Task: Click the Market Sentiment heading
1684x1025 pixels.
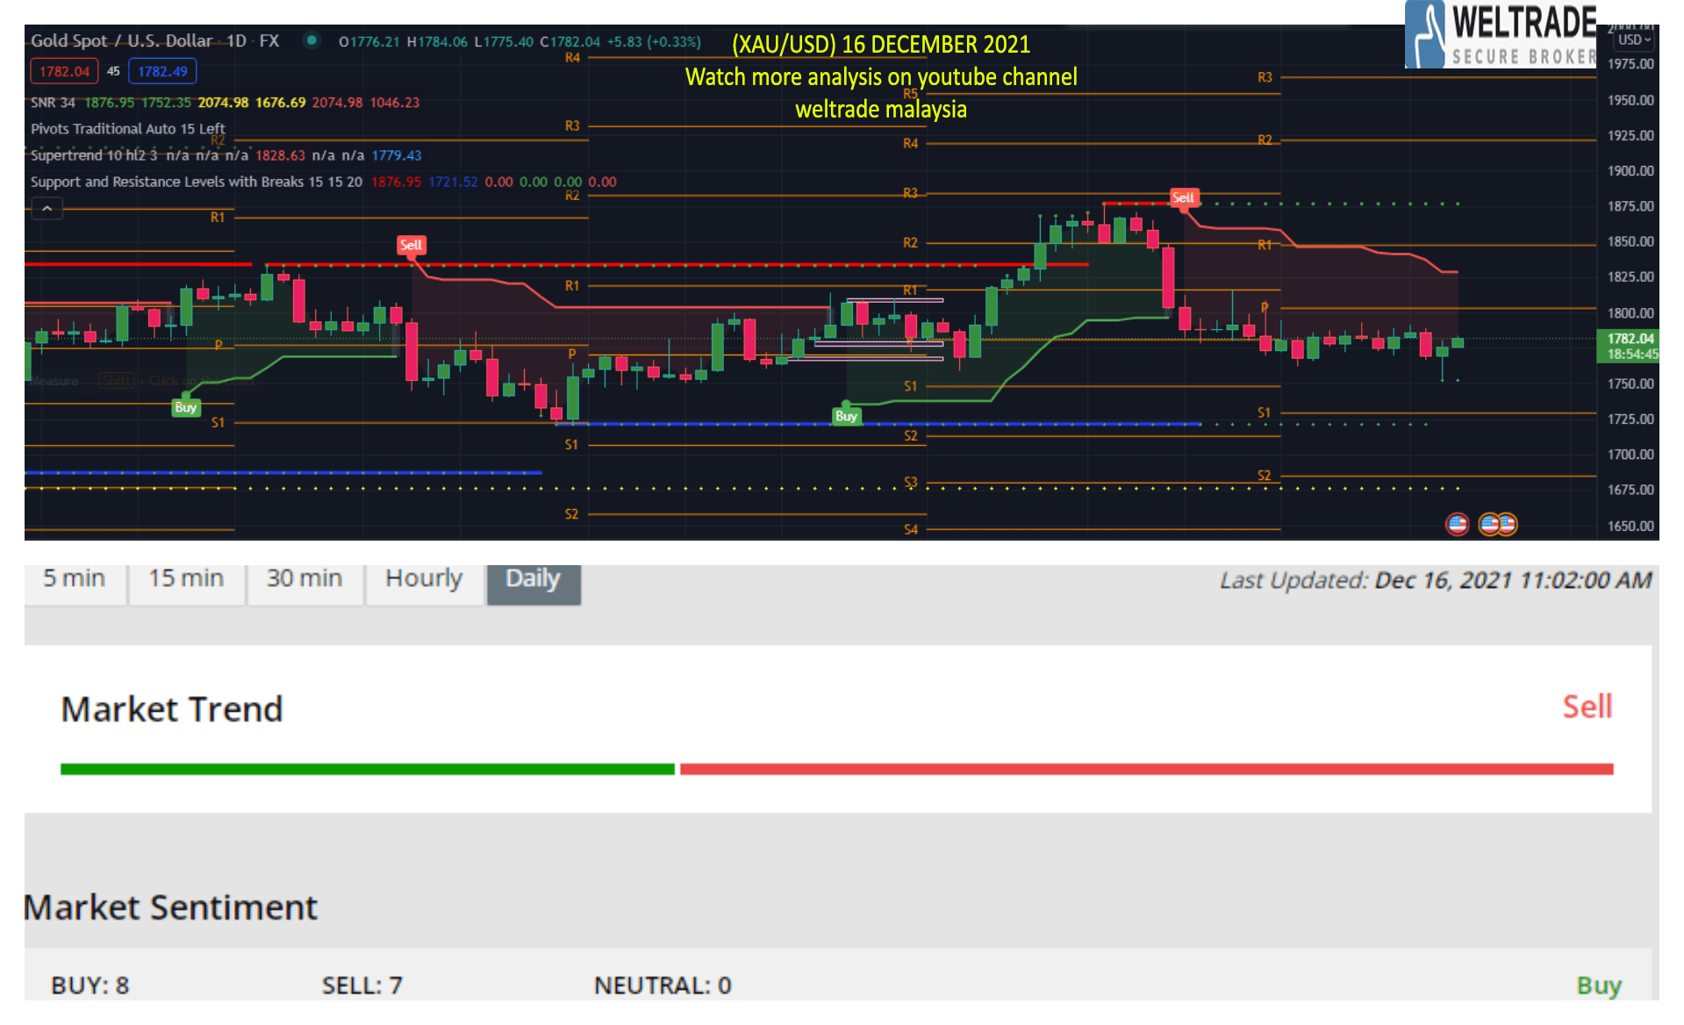Action: 171,907
